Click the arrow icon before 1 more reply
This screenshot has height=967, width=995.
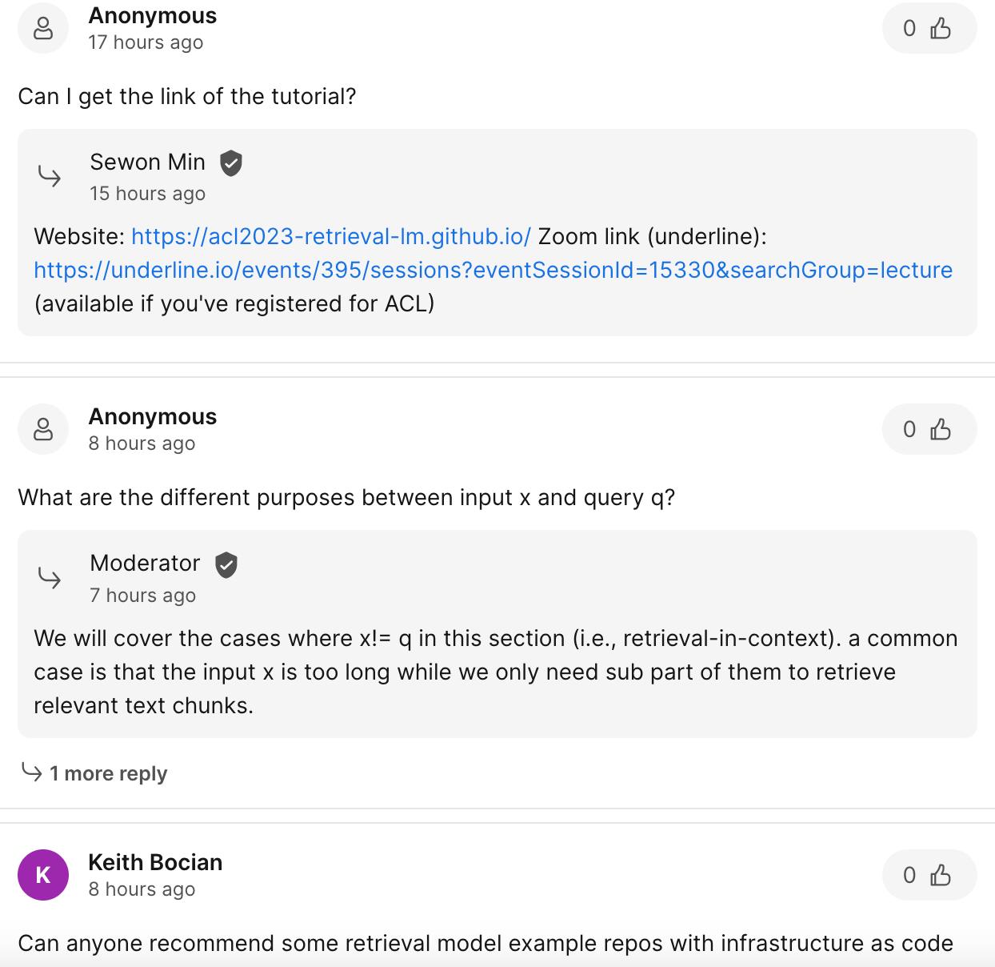pyautogui.click(x=32, y=772)
